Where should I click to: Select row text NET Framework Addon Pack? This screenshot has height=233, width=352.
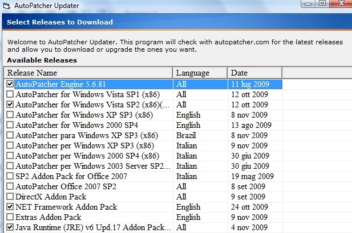(x=66, y=207)
